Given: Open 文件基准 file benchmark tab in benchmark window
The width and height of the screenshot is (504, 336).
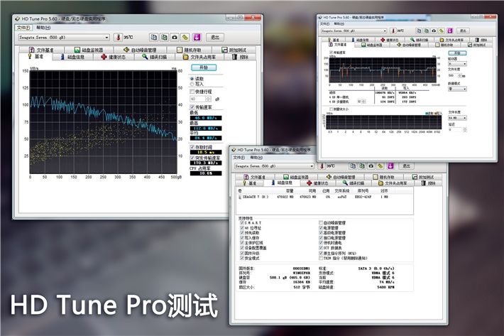Looking at the screenshot, I should [41, 50].
